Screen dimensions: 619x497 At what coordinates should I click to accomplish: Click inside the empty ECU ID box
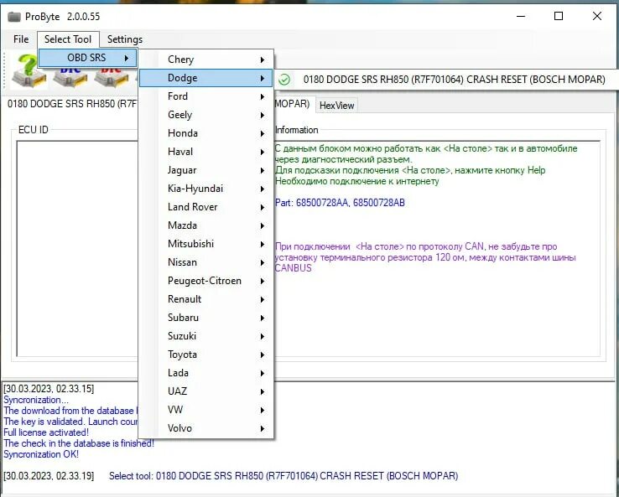[77, 248]
